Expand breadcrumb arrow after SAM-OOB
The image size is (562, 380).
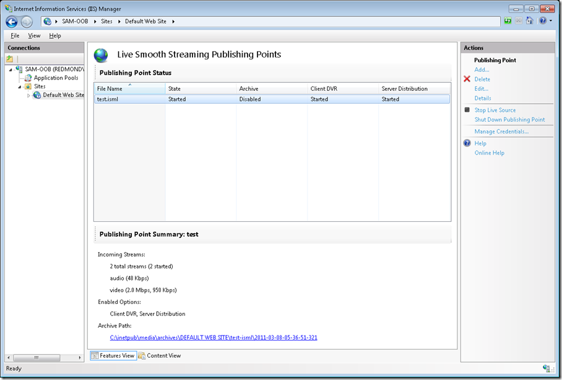point(95,22)
